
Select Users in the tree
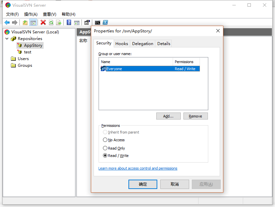23,59
